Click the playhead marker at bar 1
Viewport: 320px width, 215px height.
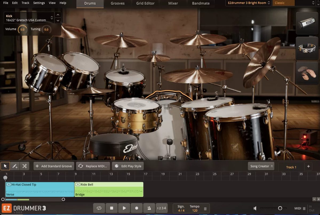[5, 178]
